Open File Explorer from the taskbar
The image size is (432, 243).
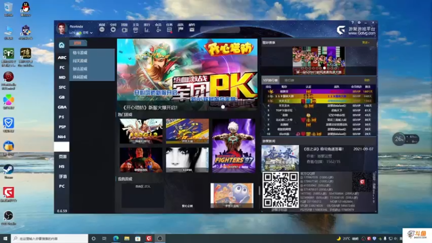pyautogui.click(x=127, y=239)
